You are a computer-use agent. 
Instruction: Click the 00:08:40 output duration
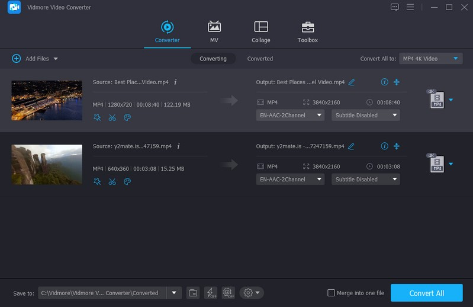pyautogui.click(x=388, y=103)
